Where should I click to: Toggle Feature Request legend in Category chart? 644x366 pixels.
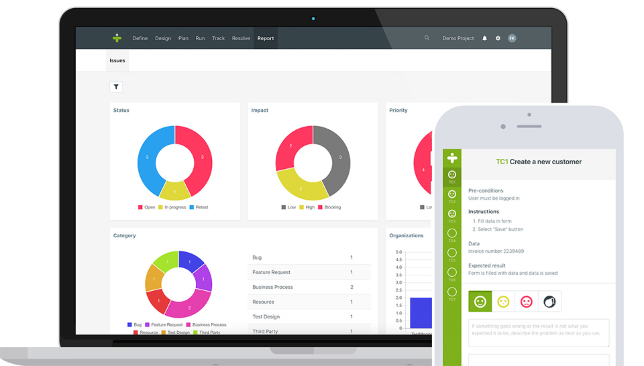164,324
